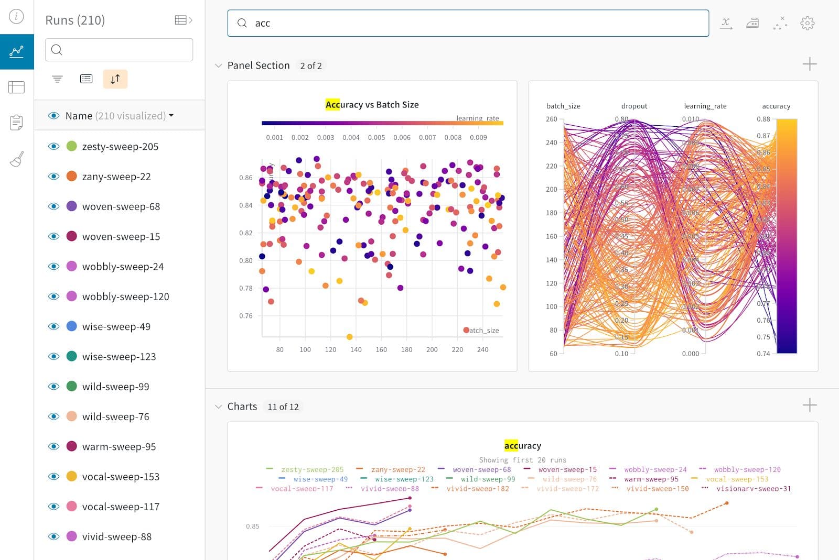This screenshot has width=839, height=560.
Task: Click the ignore outliers icon
Action: click(x=780, y=23)
